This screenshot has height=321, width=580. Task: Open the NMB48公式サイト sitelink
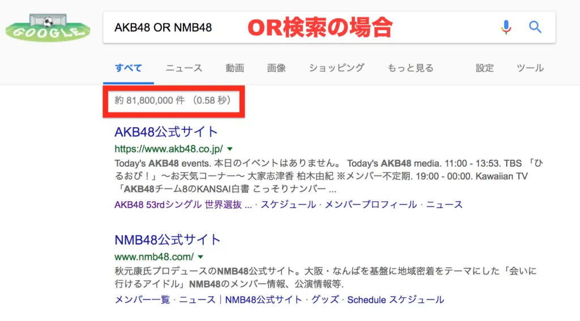point(263,300)
